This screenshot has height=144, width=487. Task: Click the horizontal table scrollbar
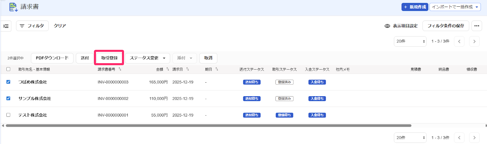point(208,126)
